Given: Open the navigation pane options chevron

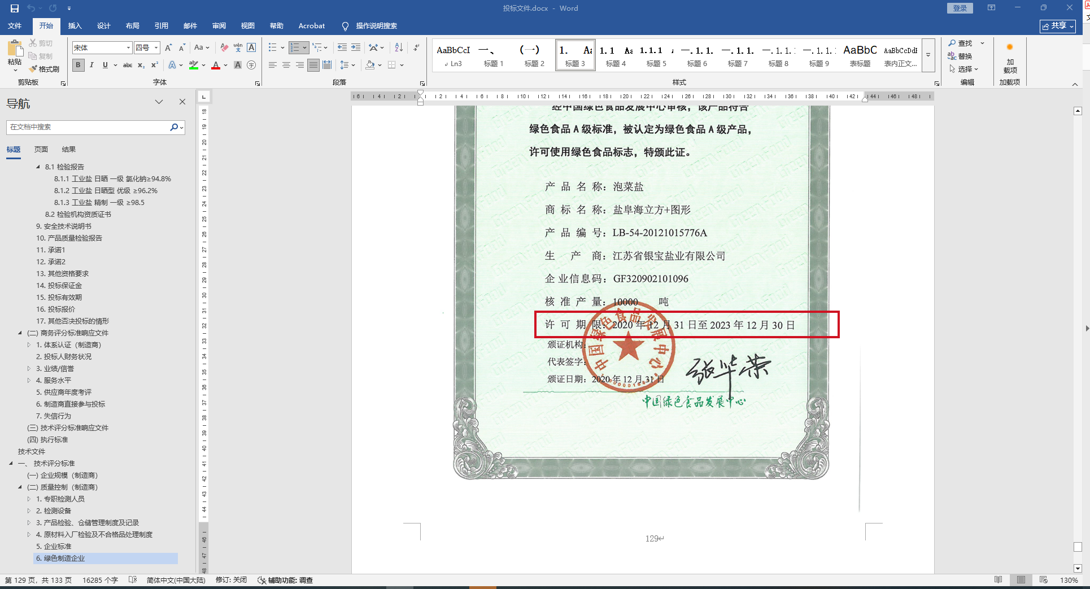Looking at the screenshot, I should tap(159, 102).
